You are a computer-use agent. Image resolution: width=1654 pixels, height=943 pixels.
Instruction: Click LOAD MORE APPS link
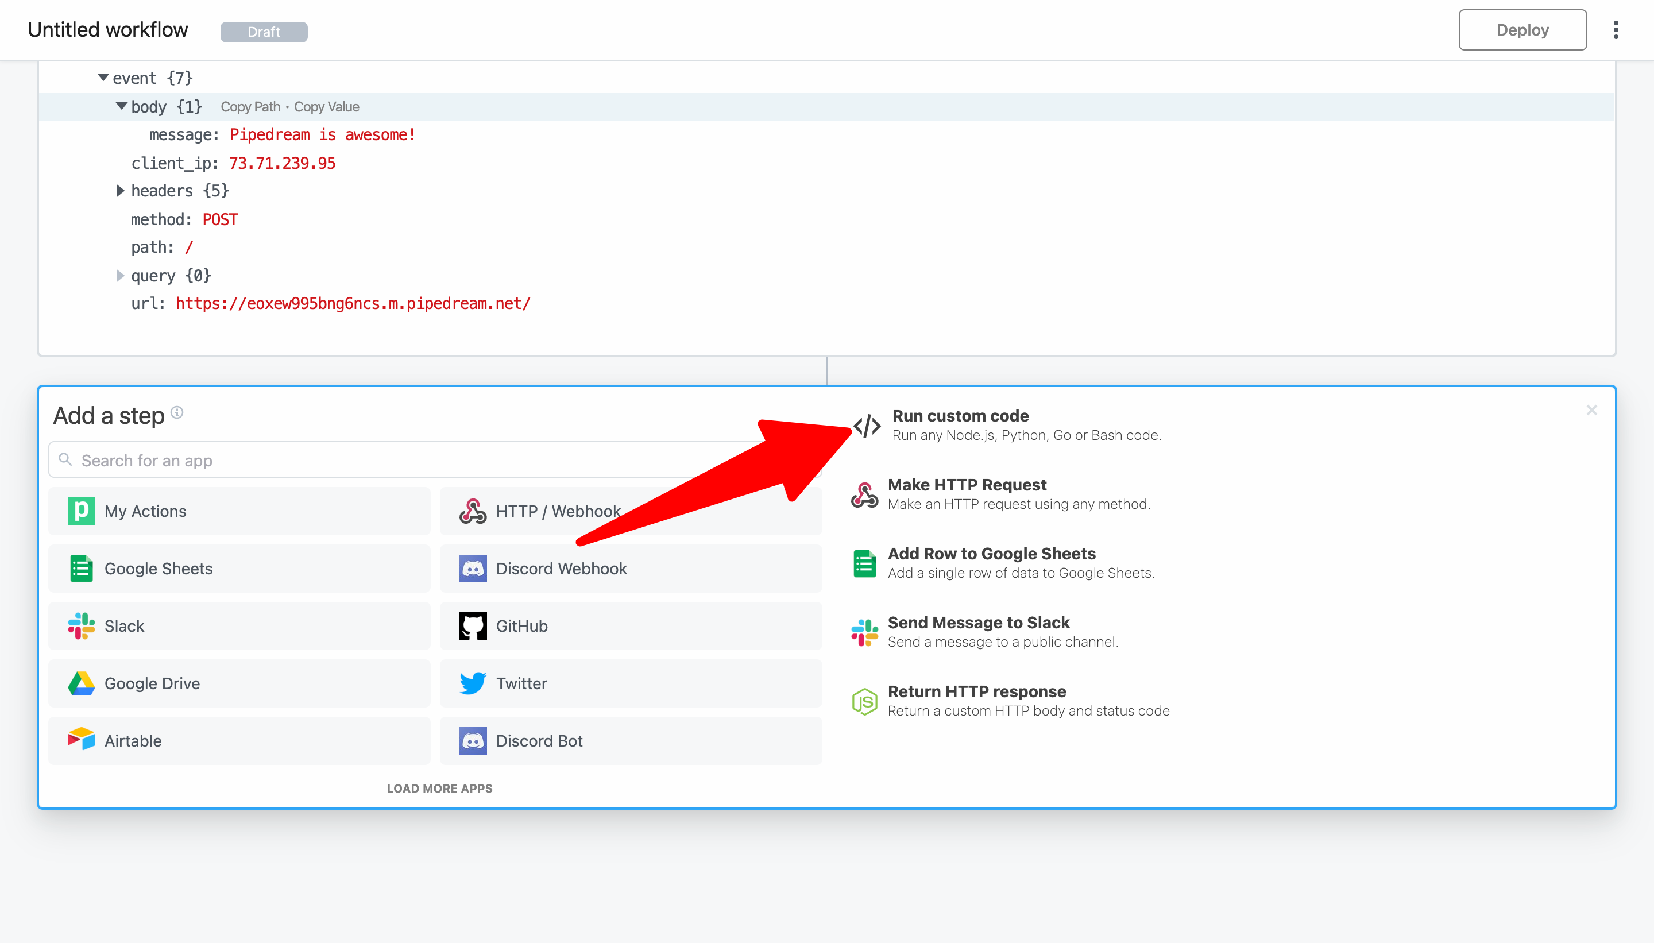(439, 789)
